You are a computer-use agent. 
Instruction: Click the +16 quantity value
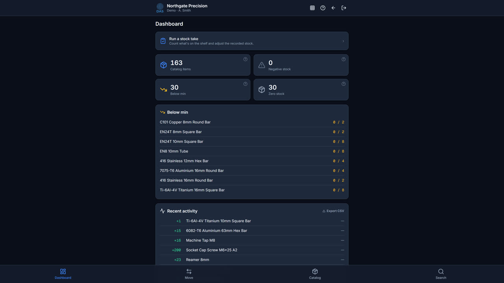pos(178,241)
